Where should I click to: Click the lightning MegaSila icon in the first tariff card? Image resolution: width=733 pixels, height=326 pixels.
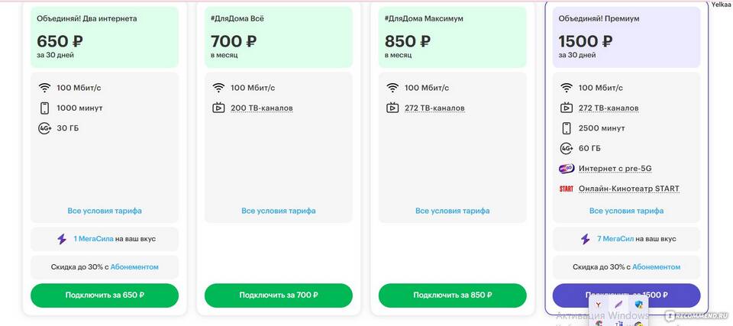tap(62, 239)
